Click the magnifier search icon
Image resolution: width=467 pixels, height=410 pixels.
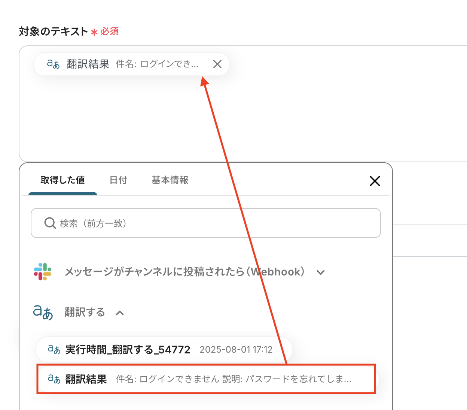pos(50,223)
